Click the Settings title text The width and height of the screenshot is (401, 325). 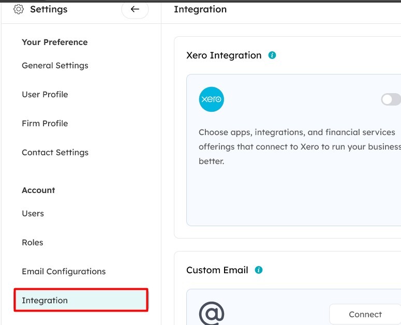point(49,9)
